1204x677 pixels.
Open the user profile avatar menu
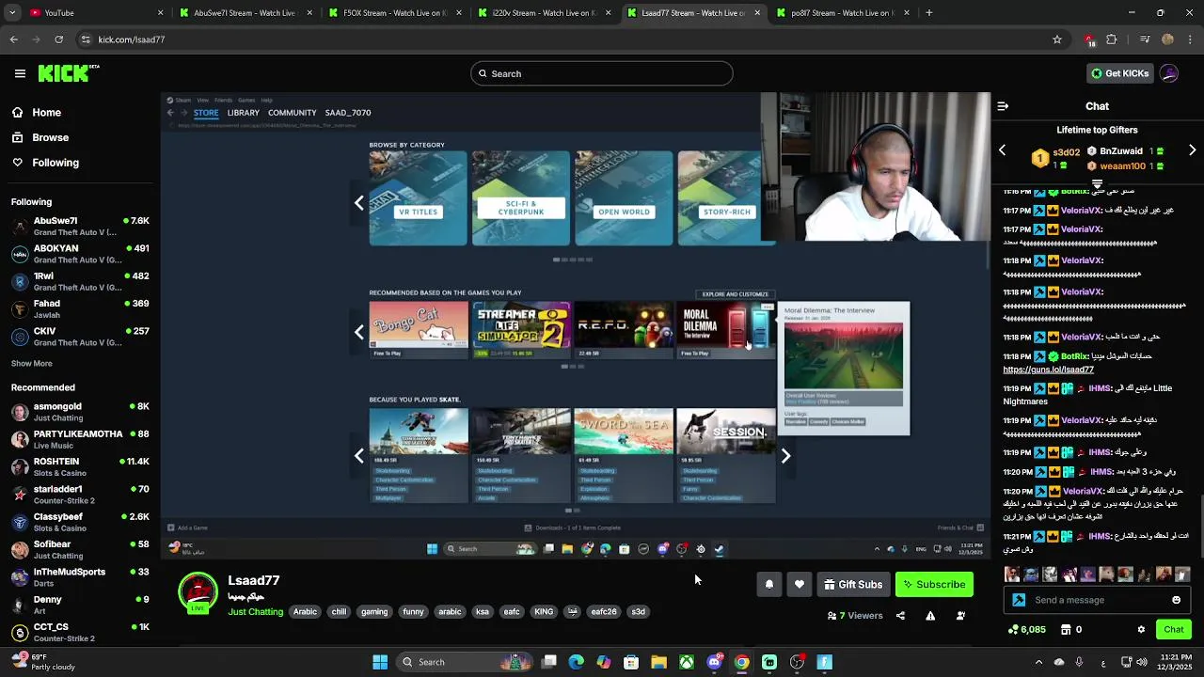(x=1169, y=73)
